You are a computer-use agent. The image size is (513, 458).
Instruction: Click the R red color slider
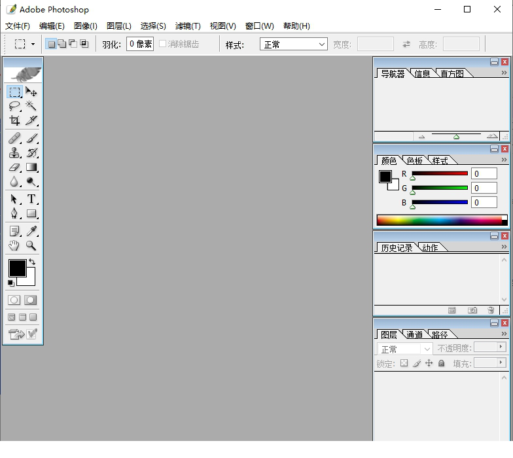click(x=440, y=174)
